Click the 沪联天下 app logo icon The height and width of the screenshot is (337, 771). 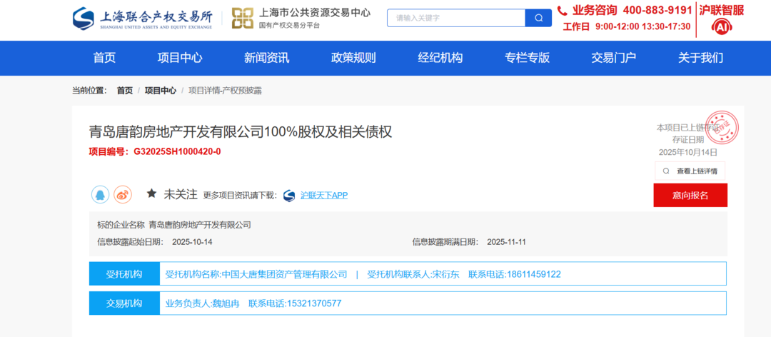coord(289,195)
